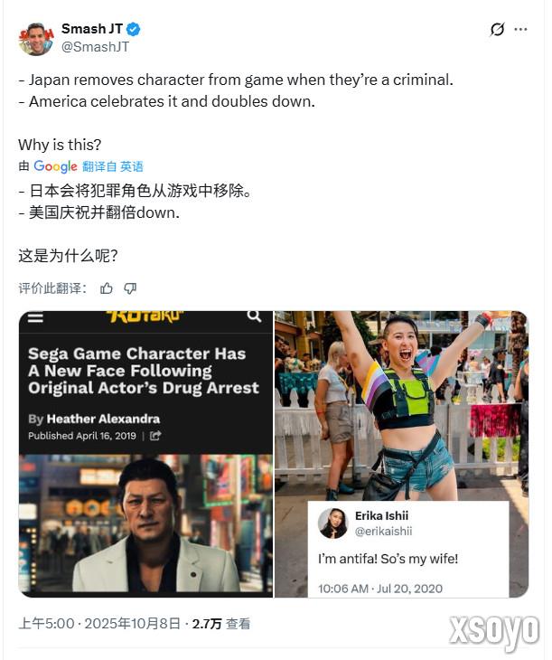Click the Sega Game Character headline text
This screenshot has width=552, height=660.
pyautogui.click(x=144, y=371)
